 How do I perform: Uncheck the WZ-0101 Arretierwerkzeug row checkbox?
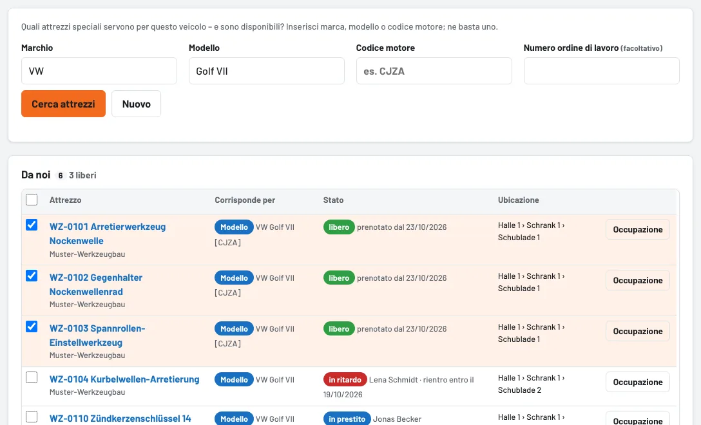pyautogui.click(x=32, y=225)
